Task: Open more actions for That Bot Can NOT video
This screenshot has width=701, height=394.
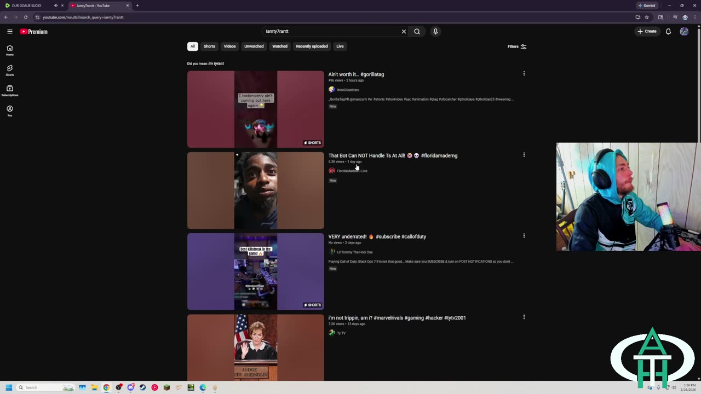Action: [x=524, y=155]
